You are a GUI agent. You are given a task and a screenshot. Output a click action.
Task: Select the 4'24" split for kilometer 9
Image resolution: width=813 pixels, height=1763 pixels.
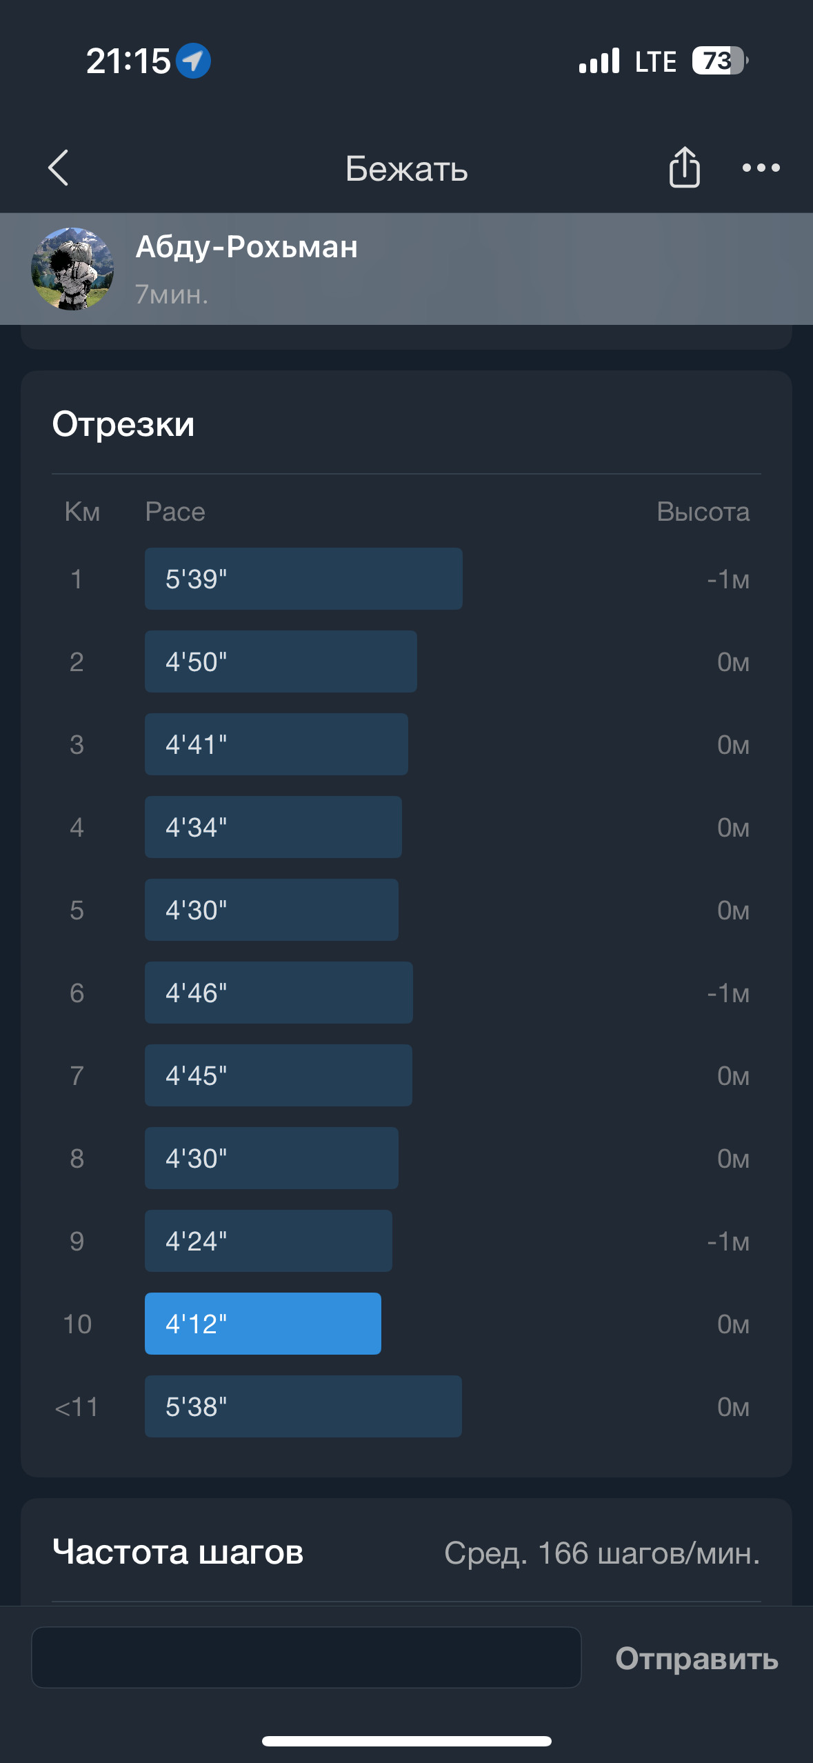point(268,1241)
